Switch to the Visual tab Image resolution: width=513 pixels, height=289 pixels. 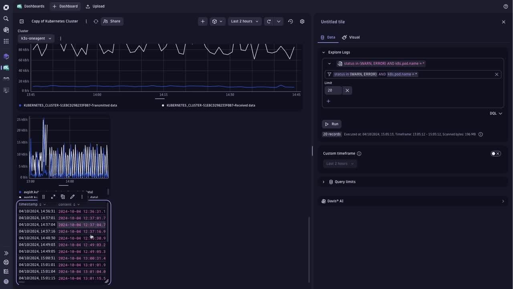click(x=351, y=37)
